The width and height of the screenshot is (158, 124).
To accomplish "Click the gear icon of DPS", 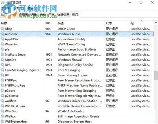I will point(3,65).
